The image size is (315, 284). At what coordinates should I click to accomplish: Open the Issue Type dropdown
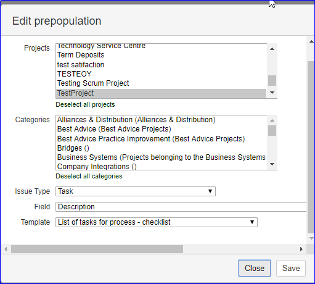(x=136, y=191)
